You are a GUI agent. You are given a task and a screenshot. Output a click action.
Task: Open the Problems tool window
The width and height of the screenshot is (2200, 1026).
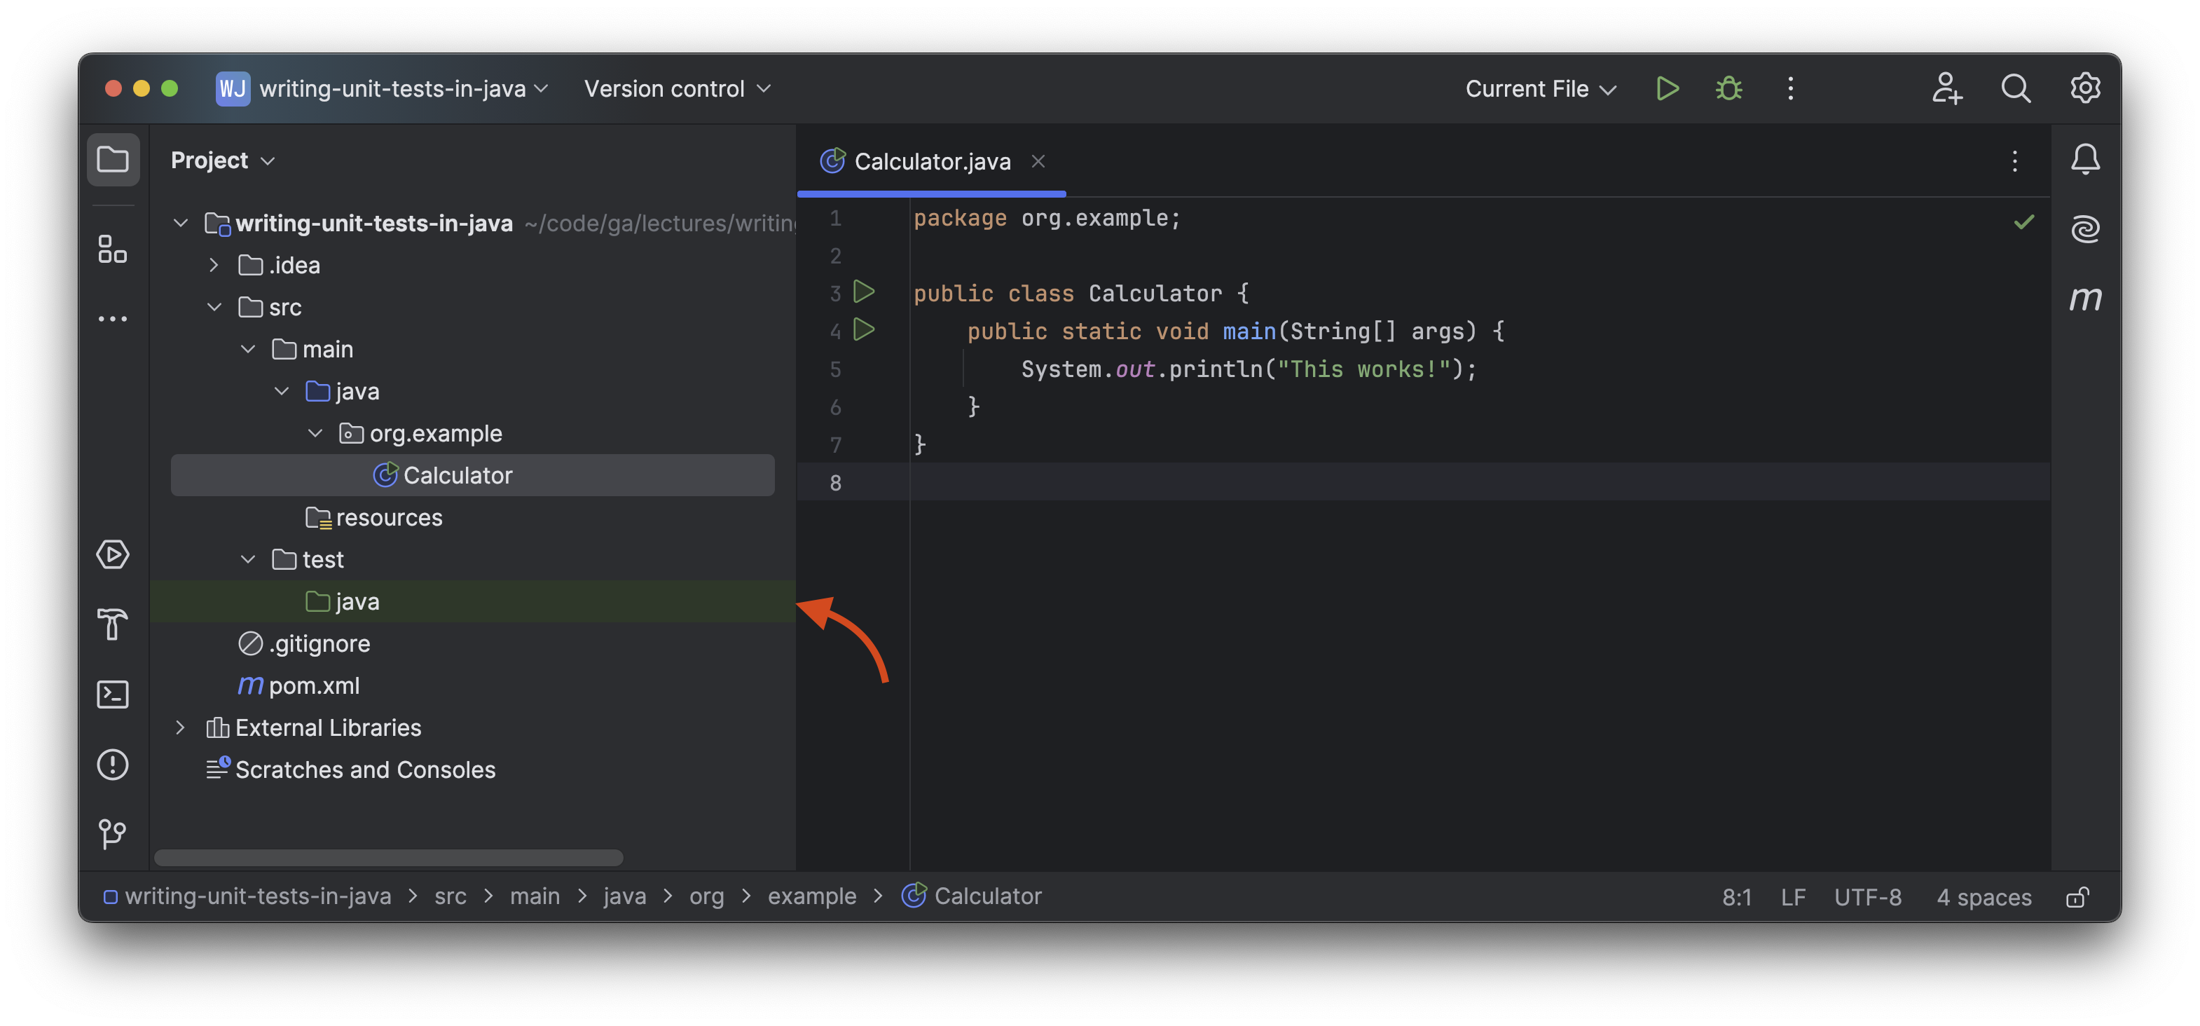(x=113, y=765)
